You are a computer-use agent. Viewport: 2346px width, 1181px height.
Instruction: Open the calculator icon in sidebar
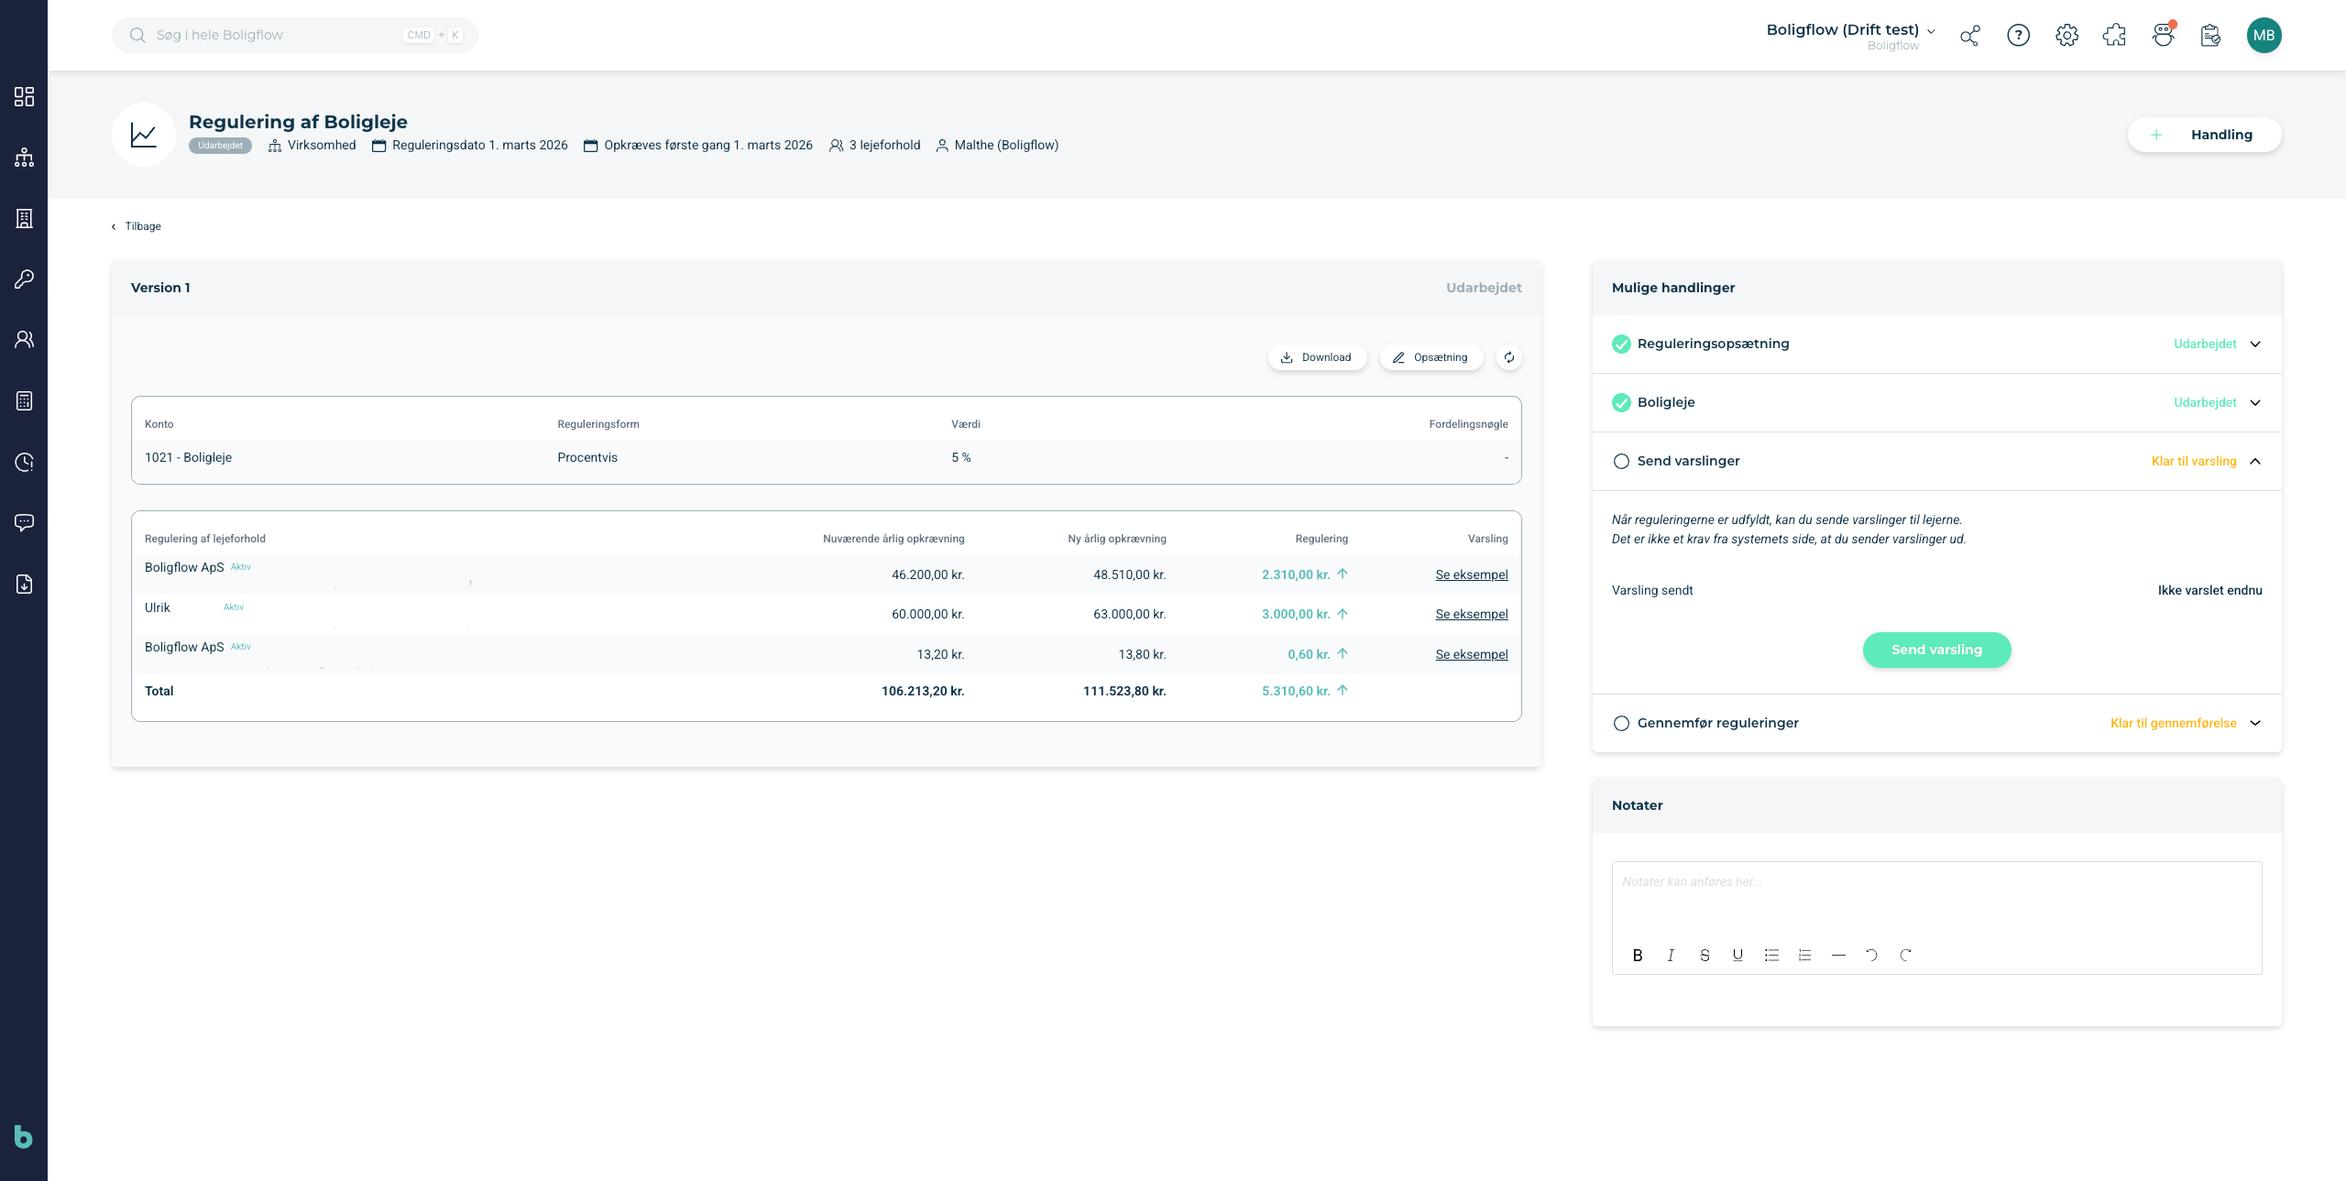pyautogui.click(x=24, y=400)
